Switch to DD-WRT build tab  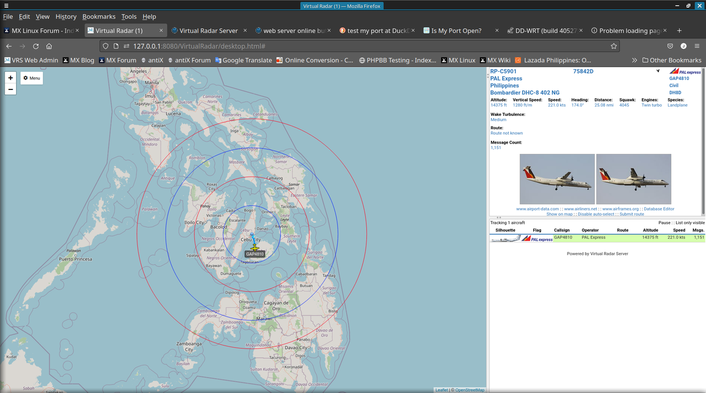544,31
